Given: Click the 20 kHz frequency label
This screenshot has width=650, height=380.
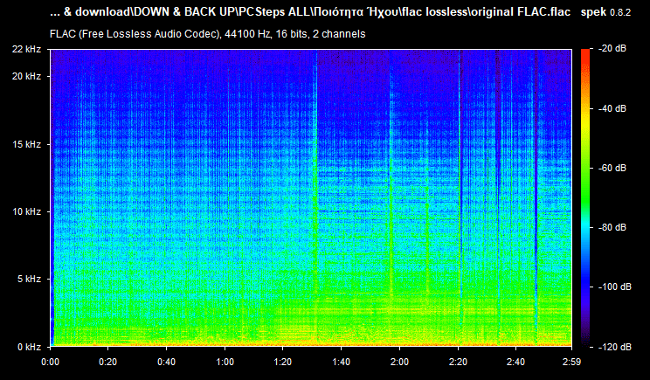Looking at the screenshot, I should 27,76.
